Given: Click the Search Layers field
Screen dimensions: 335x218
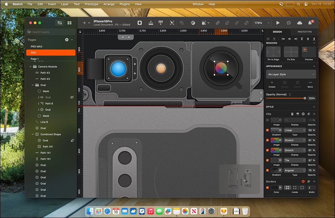Looking at the screenshot, I should [51, 32].
